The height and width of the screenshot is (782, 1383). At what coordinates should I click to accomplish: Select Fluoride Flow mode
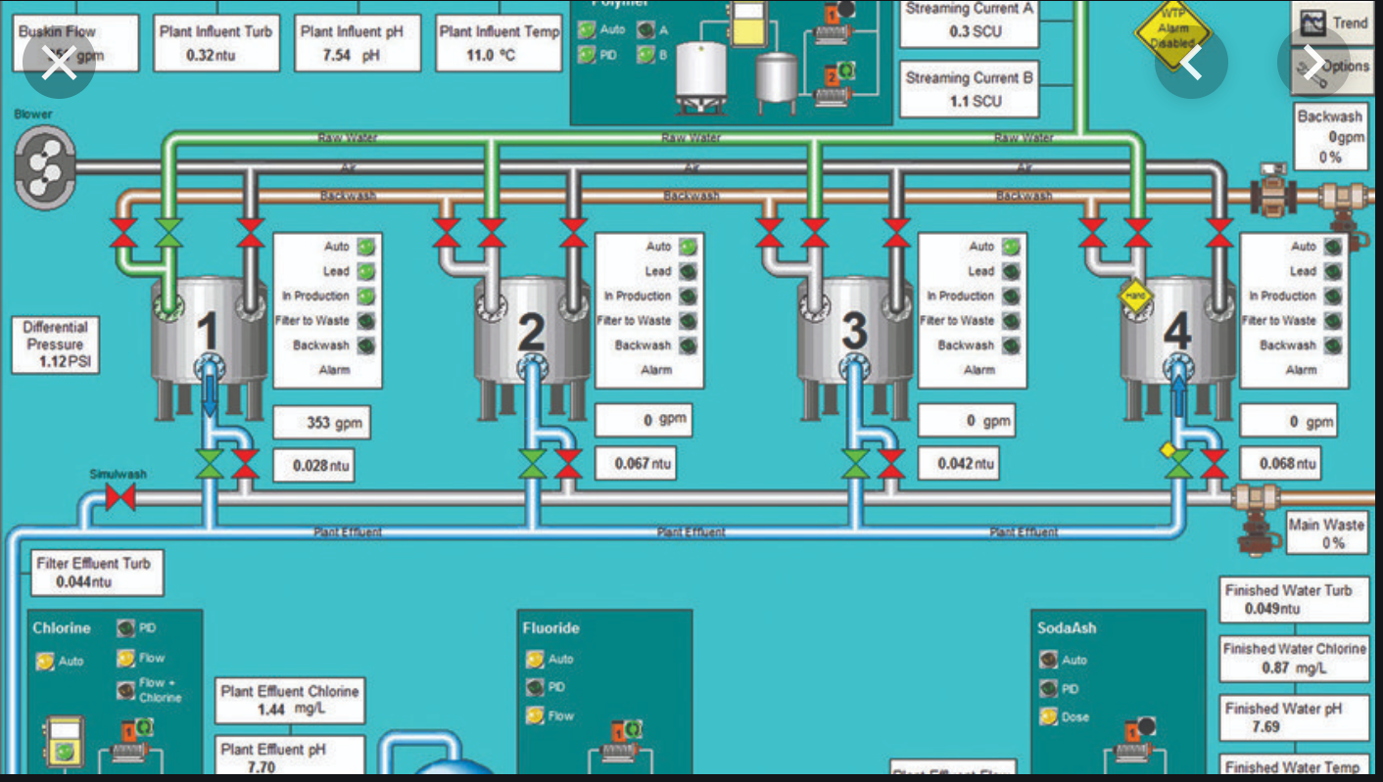[536, 715]
